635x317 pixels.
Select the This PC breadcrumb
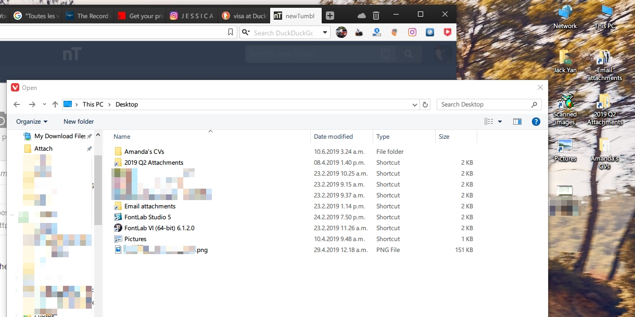click(x=93, y=104)
